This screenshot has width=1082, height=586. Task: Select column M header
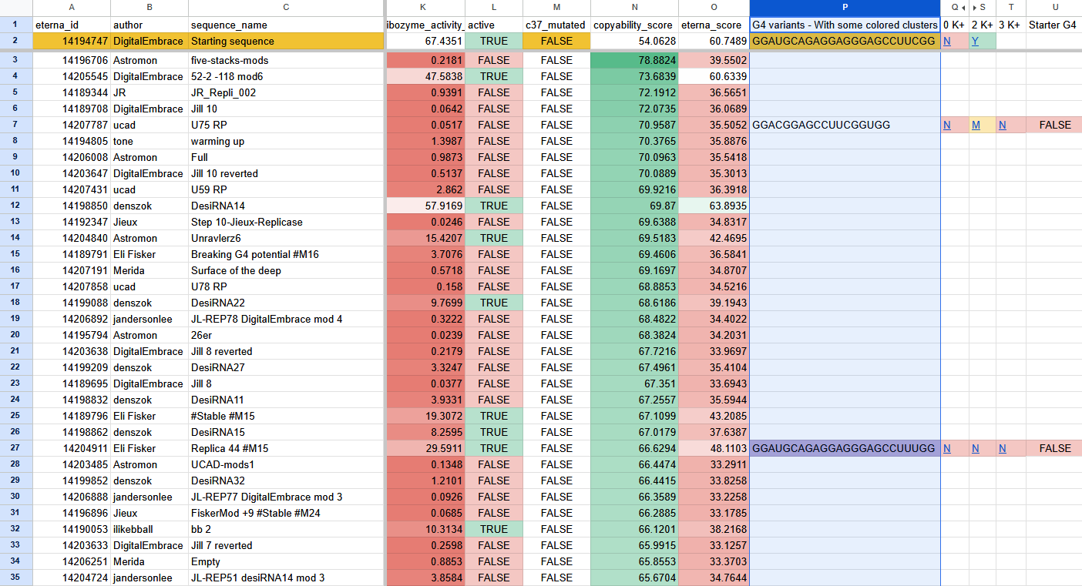click(556, 8)
